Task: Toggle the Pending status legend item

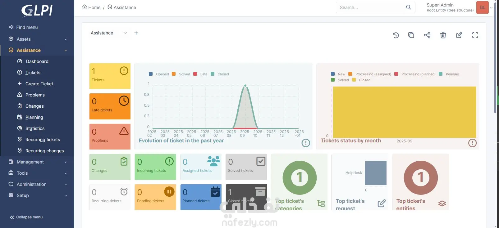Action: 449,74
